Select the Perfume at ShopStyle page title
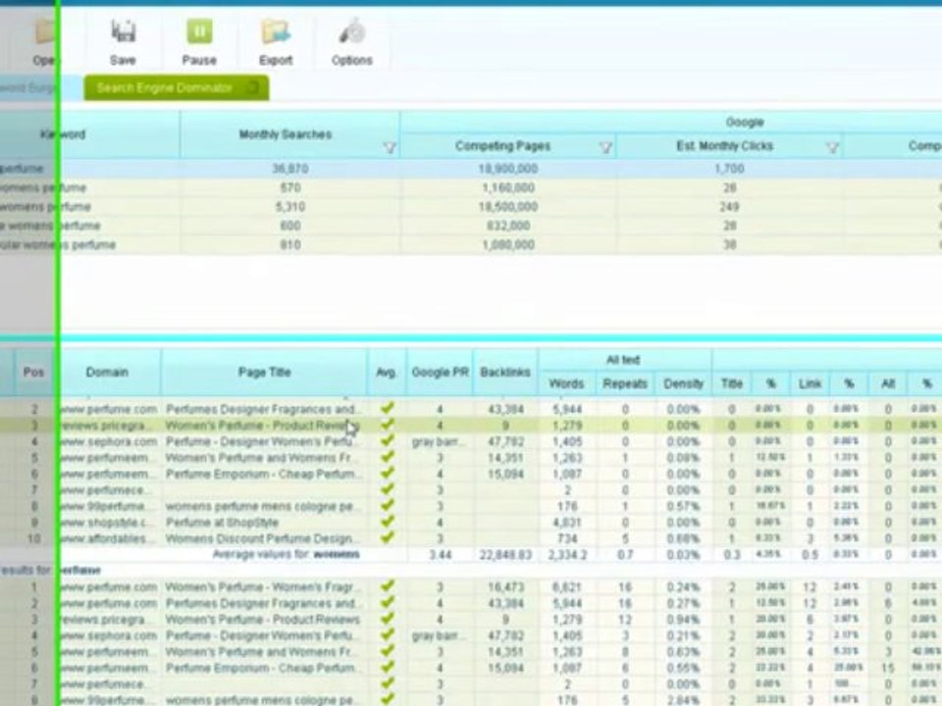This screenshot has height=706, width=942. pos(223,523)
